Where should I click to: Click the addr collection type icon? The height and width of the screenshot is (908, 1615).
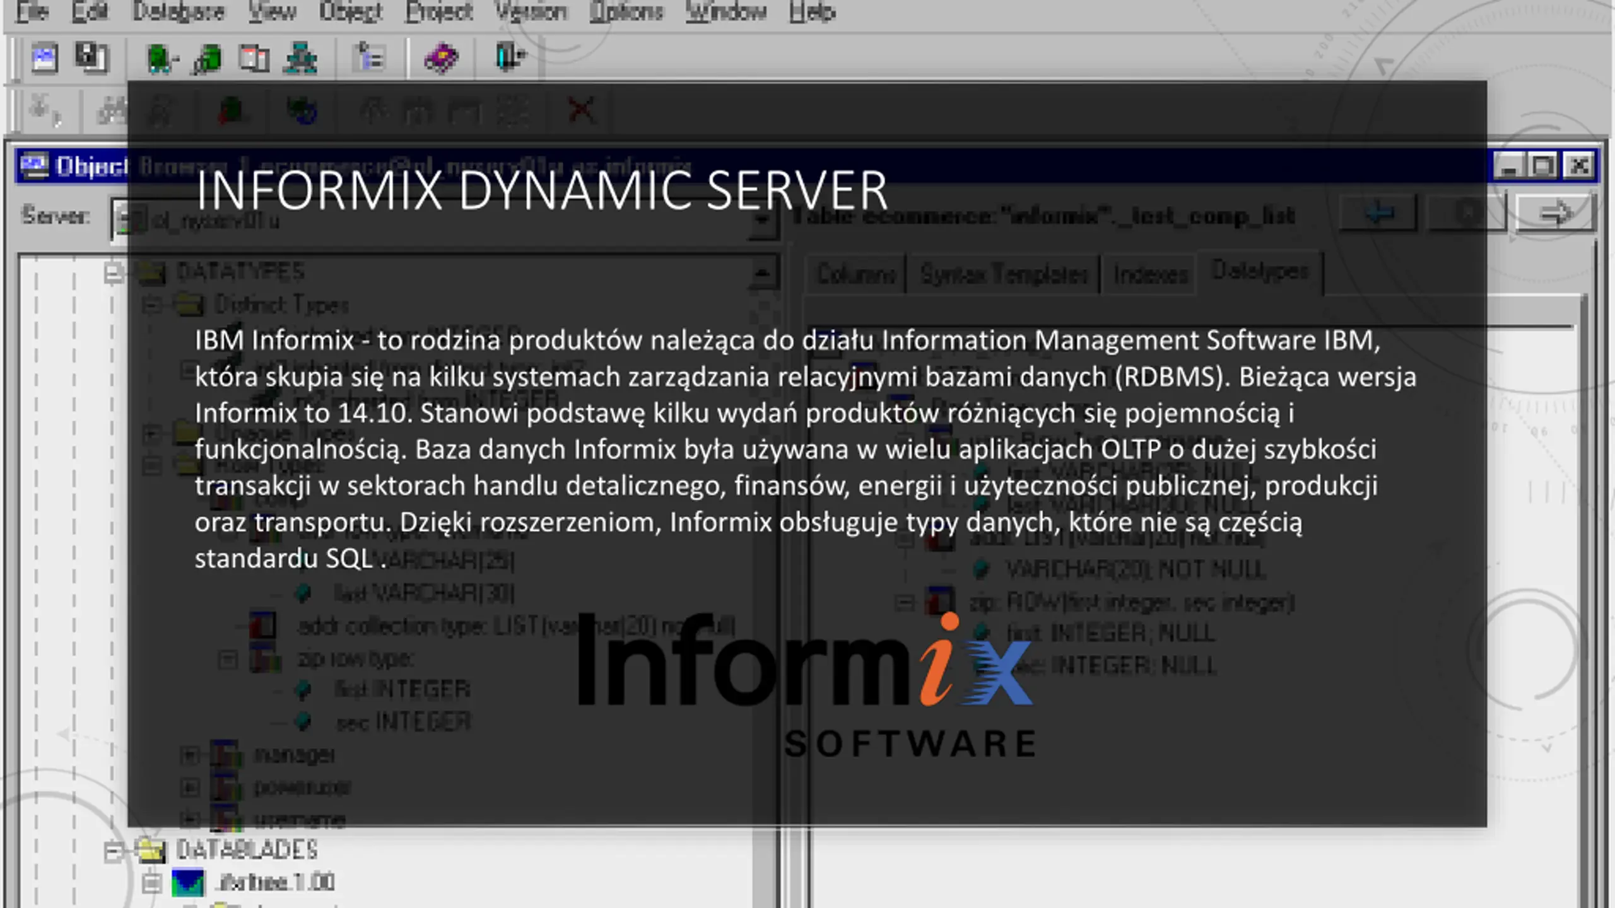(x=262, y=626)
